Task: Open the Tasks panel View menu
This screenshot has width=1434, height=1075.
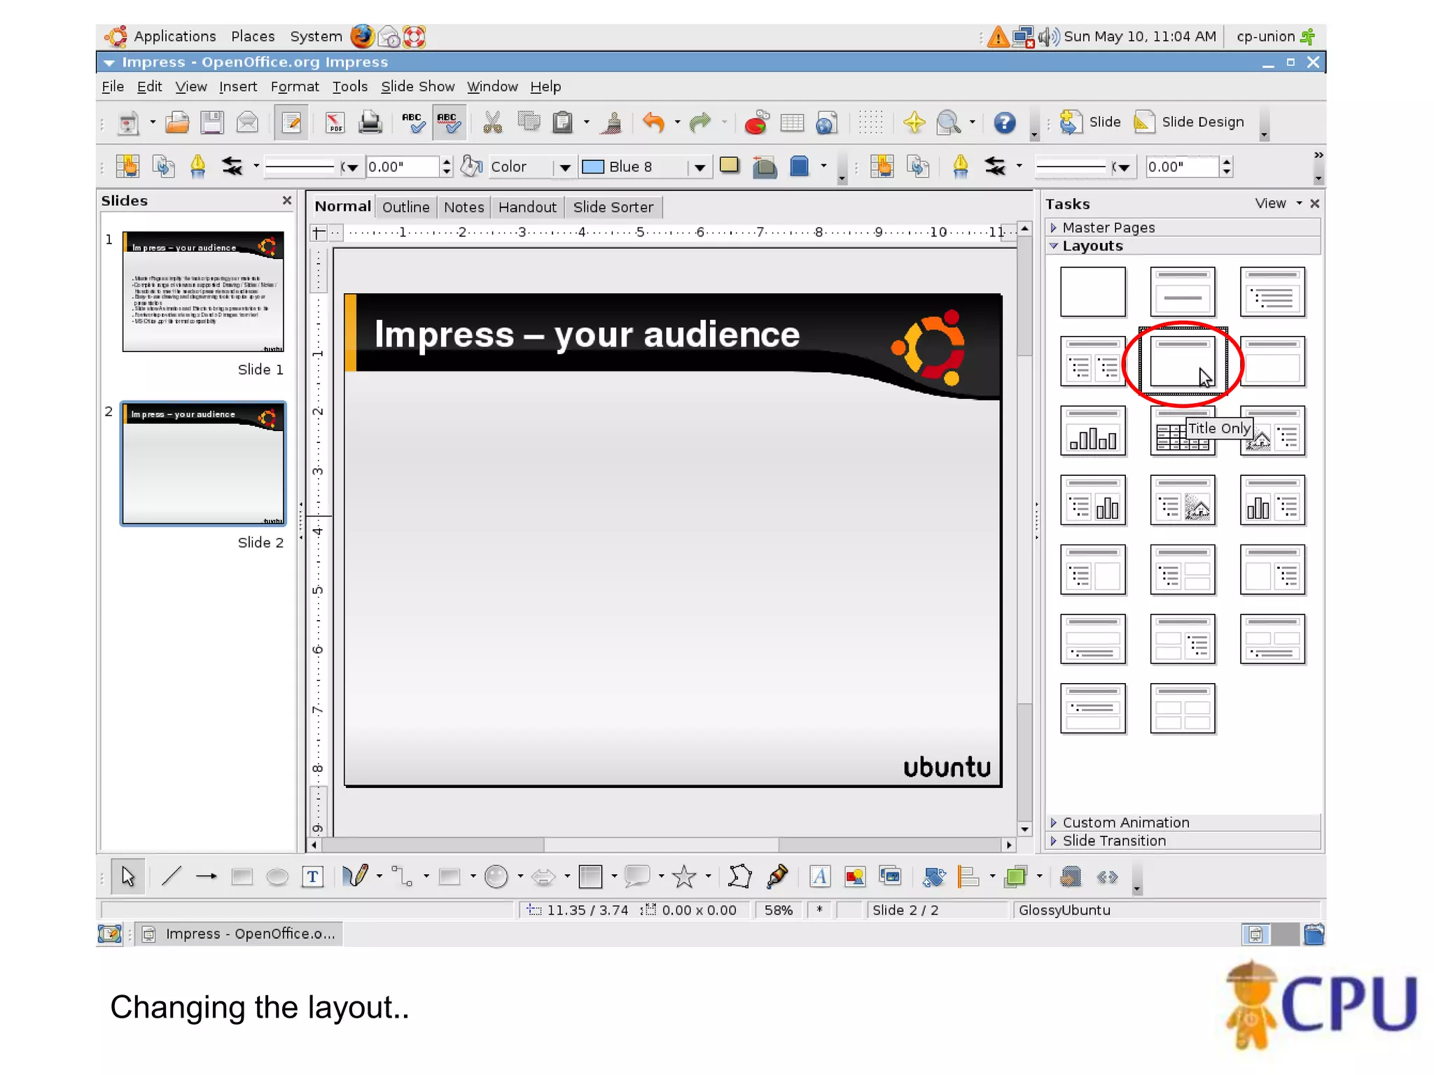Action: tap(1278, 203)
